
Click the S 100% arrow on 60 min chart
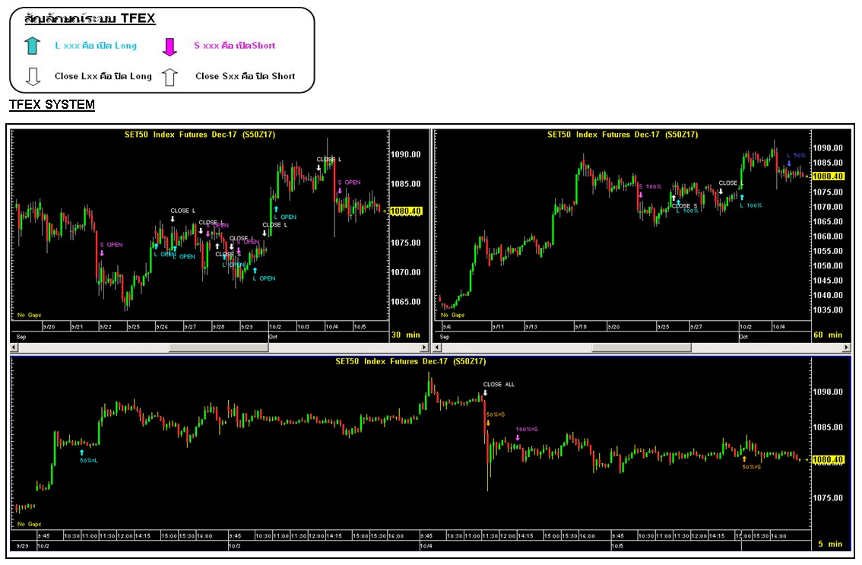pos(641,195)
